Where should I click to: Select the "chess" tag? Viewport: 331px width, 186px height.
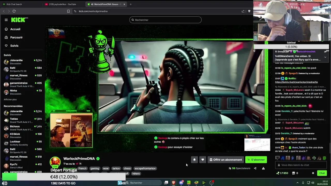click(x=127, y=168)
